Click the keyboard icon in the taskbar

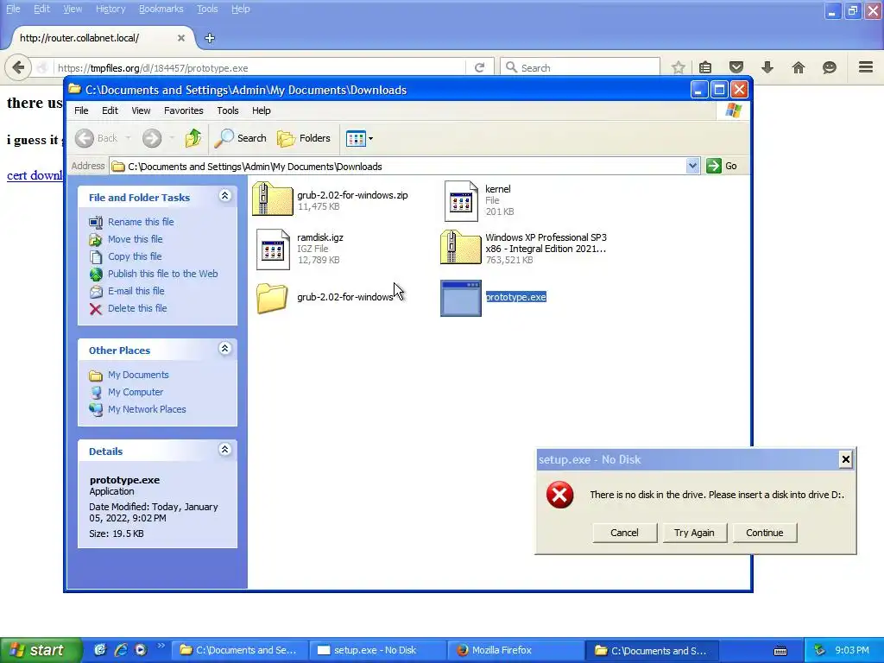click(x=780, y=651)
